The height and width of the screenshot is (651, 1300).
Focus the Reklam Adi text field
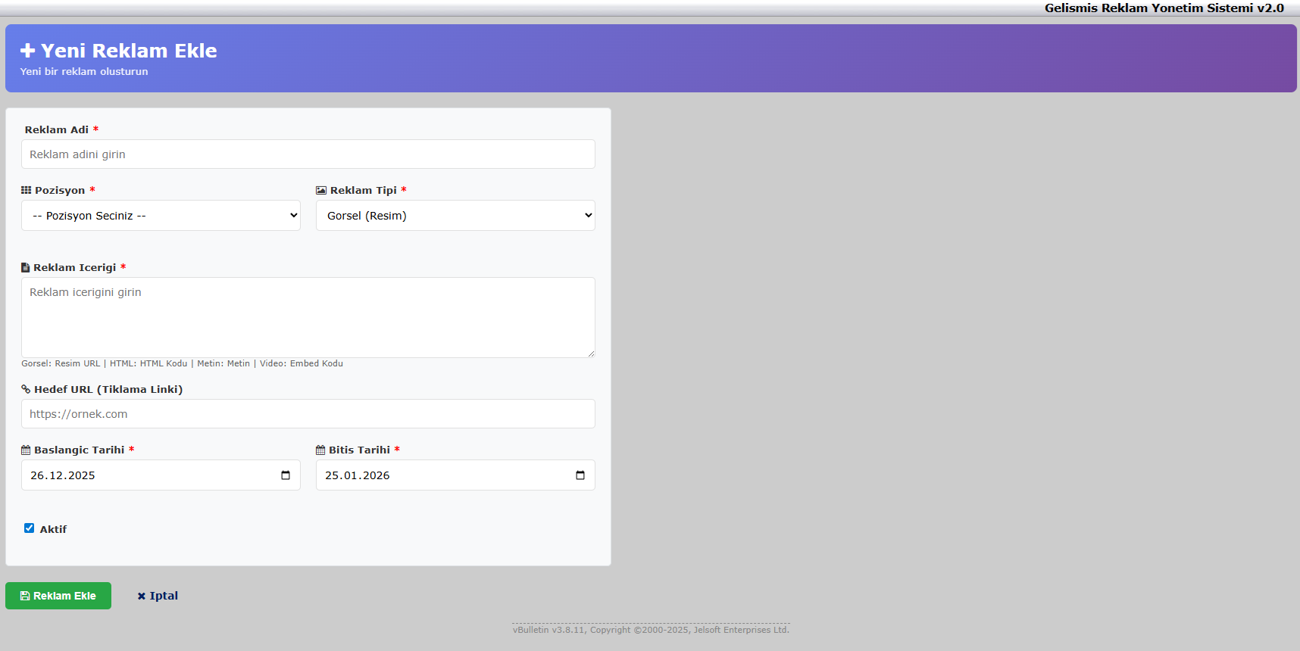click(308, 154)
